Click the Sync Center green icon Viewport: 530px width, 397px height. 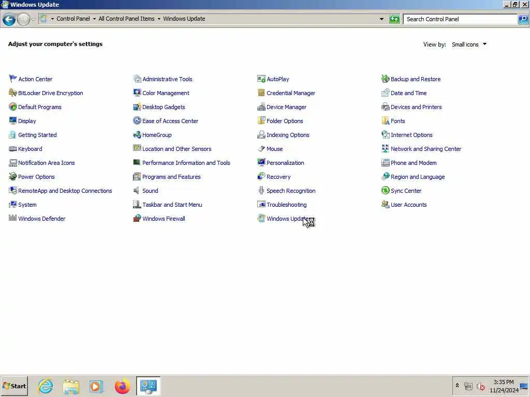point(385,190)
